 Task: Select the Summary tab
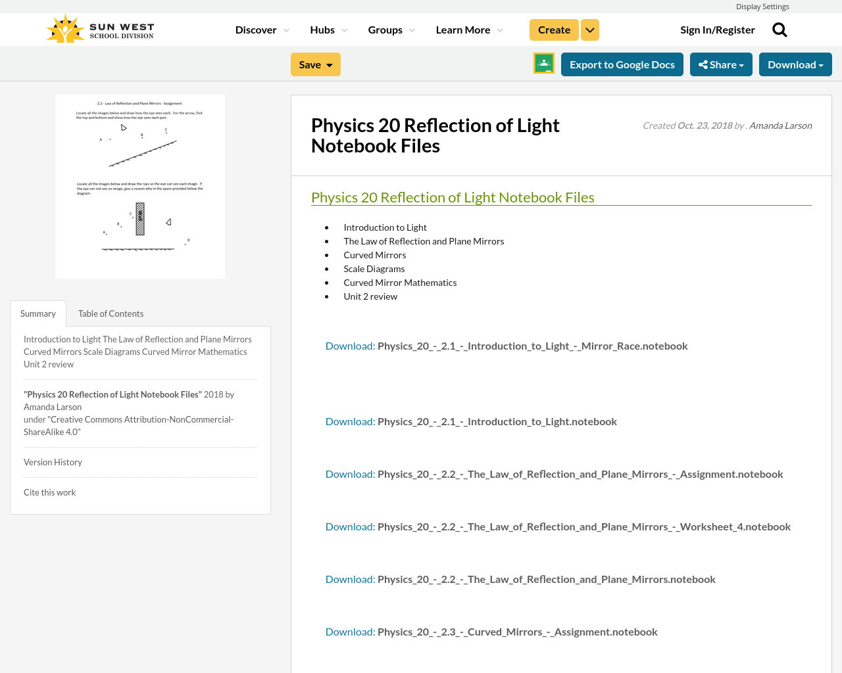[x=37, y=313]
